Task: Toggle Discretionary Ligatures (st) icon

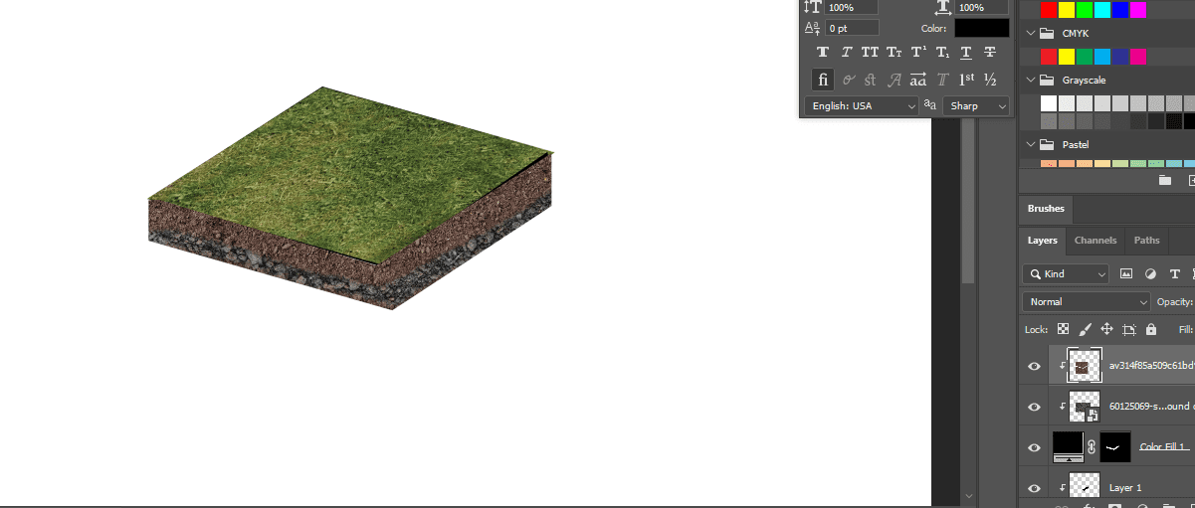Action: click(871, 80)
